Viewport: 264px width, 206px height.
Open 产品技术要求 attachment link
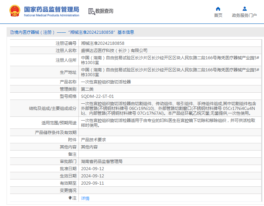pyautogui.click(x=93, y=140)
